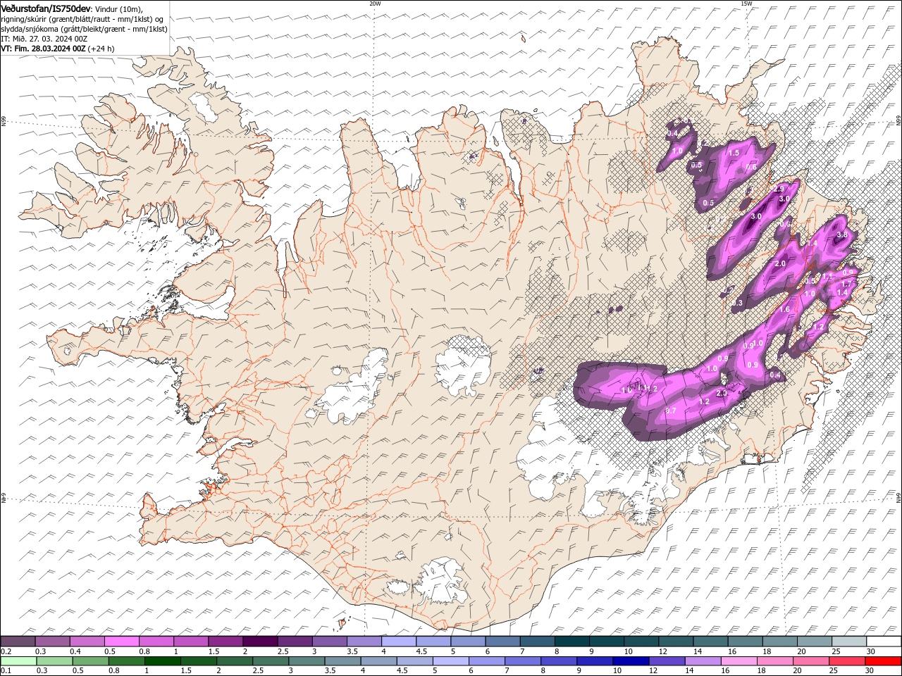Pick the bottom-row swatch labeled 2
902x676 pixels.
point(235,661)
